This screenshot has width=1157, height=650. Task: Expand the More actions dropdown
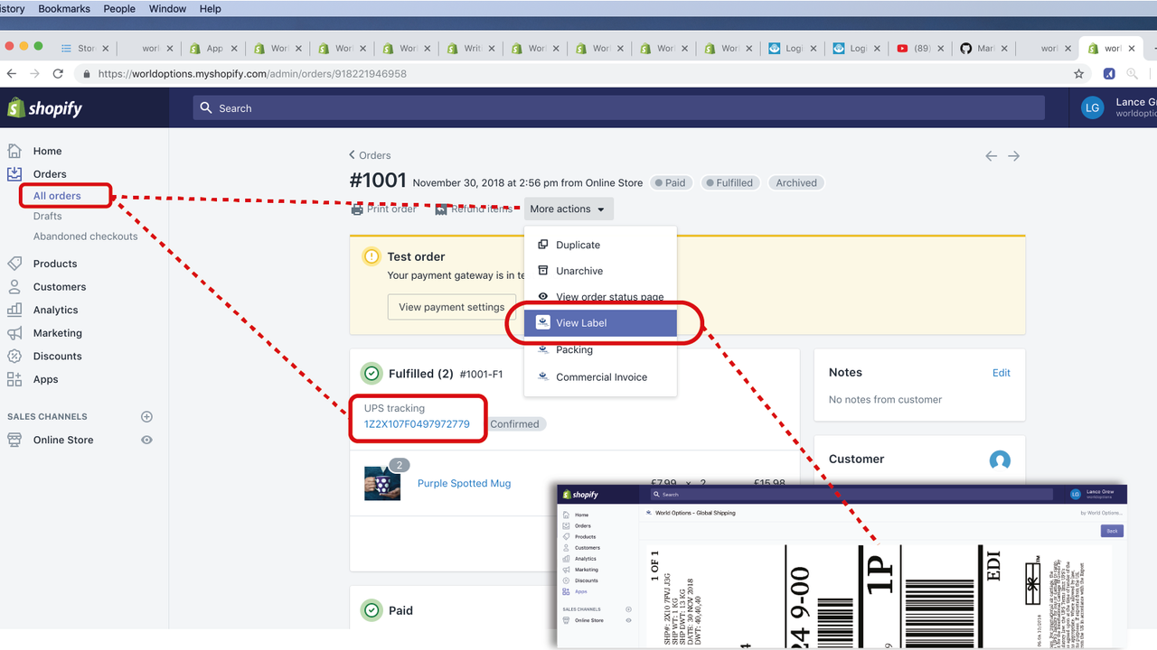click(x=569, y=209)
